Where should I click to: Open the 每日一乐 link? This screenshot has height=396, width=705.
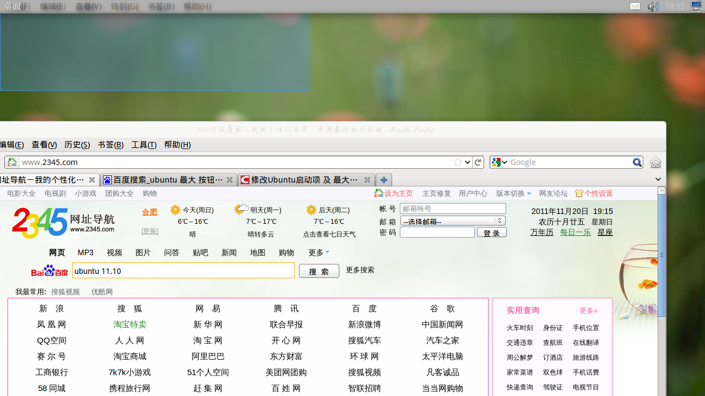pos(575,232)
